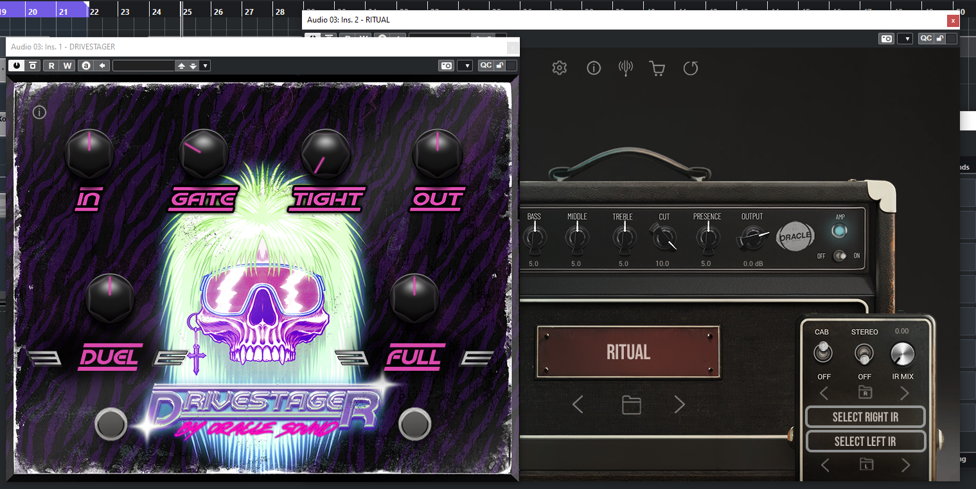
Task: Open right IR folder browser
Action: [865, 393]
